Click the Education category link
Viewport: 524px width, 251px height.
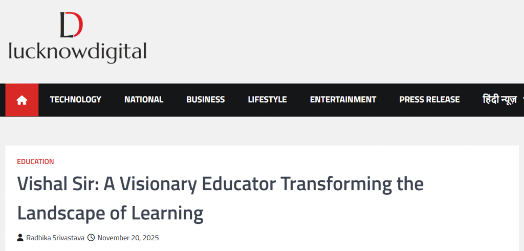point(35,162)
